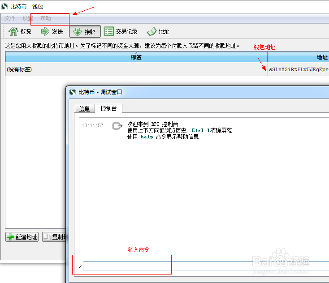Click the 新建地址 button
Screen dimensions: 329x283
(x=22, y=237)
